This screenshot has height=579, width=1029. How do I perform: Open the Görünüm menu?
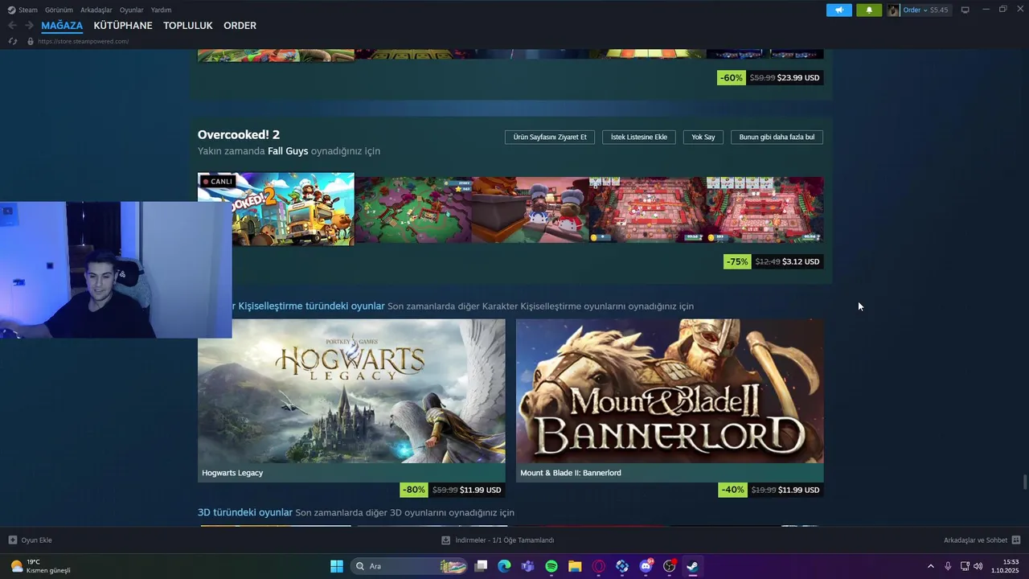59,10
